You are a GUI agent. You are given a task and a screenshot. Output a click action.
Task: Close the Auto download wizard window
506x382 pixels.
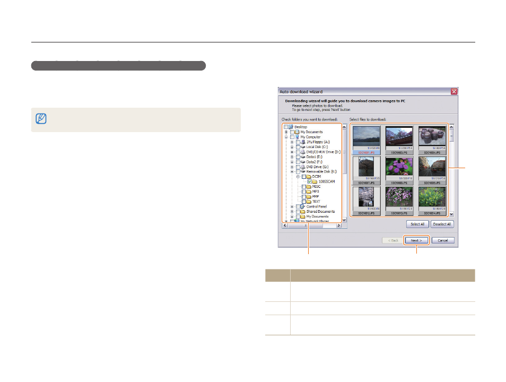[454, 91]
